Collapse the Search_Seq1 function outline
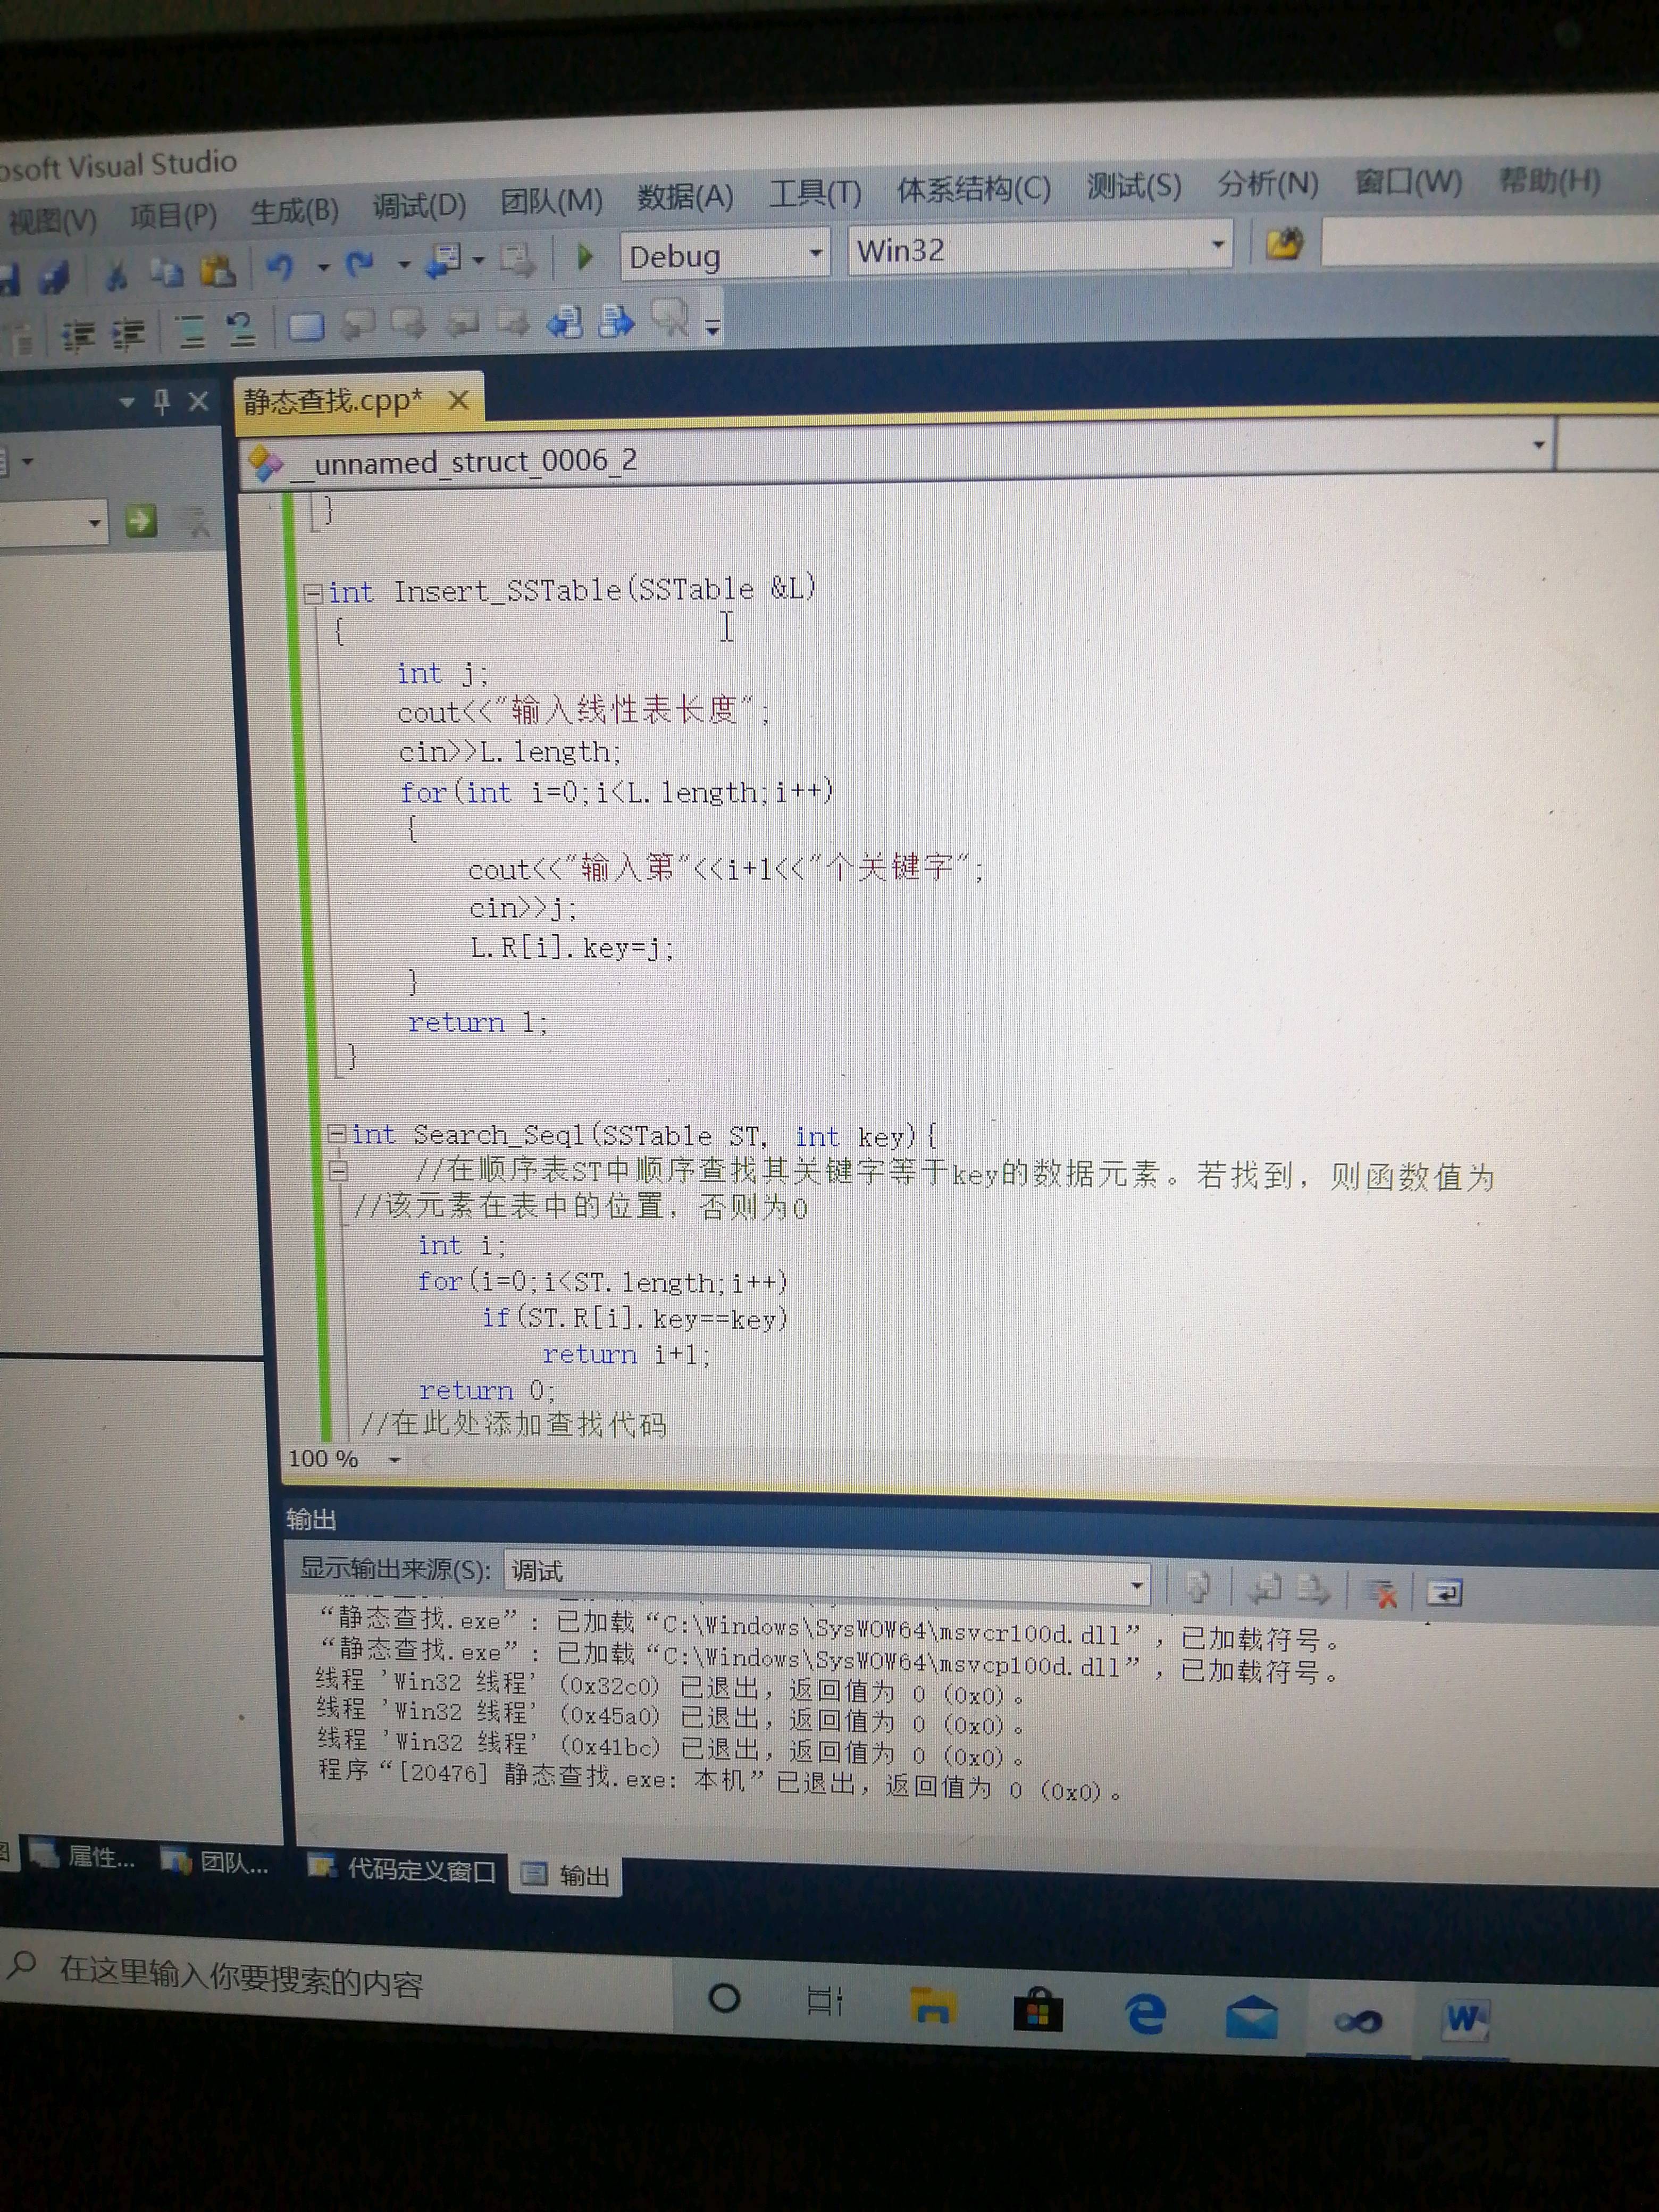This screenshot has height=2212, width=1659. (336, 1134)
